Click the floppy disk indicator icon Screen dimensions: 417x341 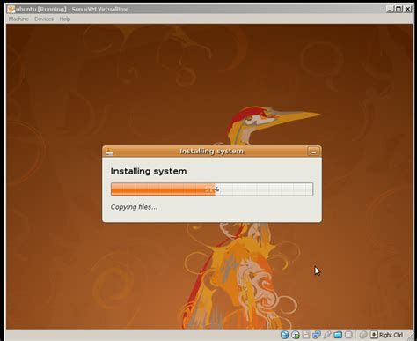tap(306, 335)
